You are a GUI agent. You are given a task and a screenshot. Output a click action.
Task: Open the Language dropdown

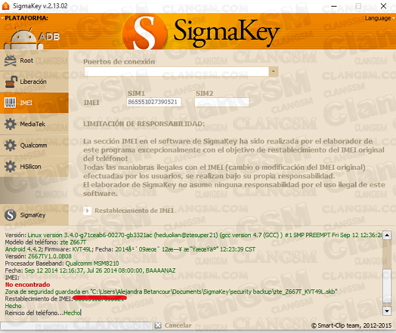pyautogui.click(x=379, y=18)
